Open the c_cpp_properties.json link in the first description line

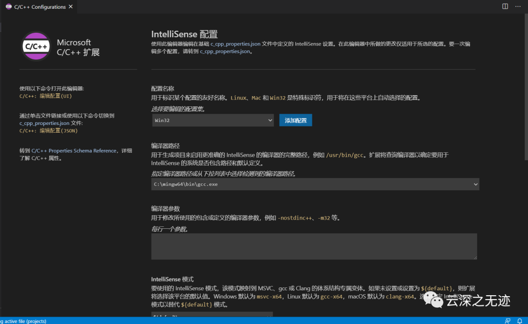coord(235,44)
